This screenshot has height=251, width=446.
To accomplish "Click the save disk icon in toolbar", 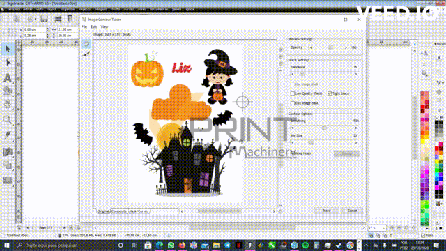I will [x=44, y=19].
